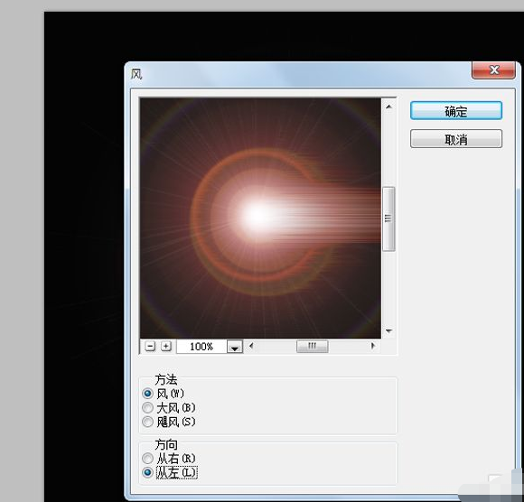Select the 风(W) method radio button
This screenshot has height=502, width=524.
coord(147,394)
